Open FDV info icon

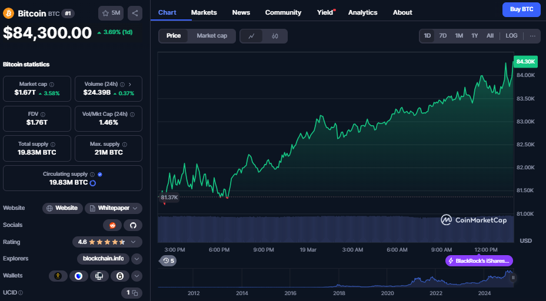tap(43, 114)
